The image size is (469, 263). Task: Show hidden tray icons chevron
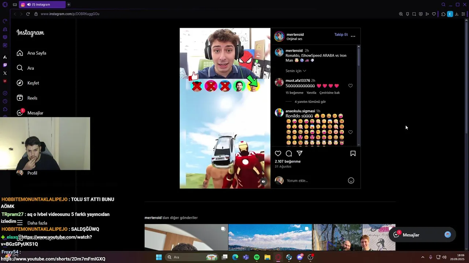coord(422,257)
